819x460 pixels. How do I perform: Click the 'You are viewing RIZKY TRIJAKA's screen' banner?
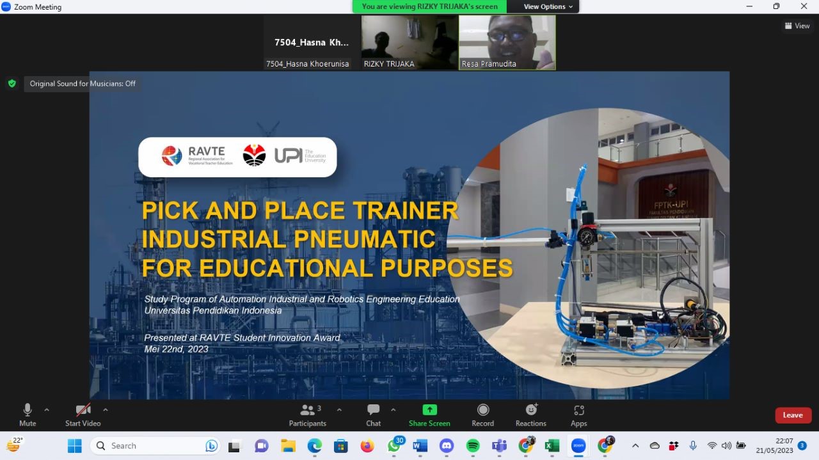click(429, 6)
